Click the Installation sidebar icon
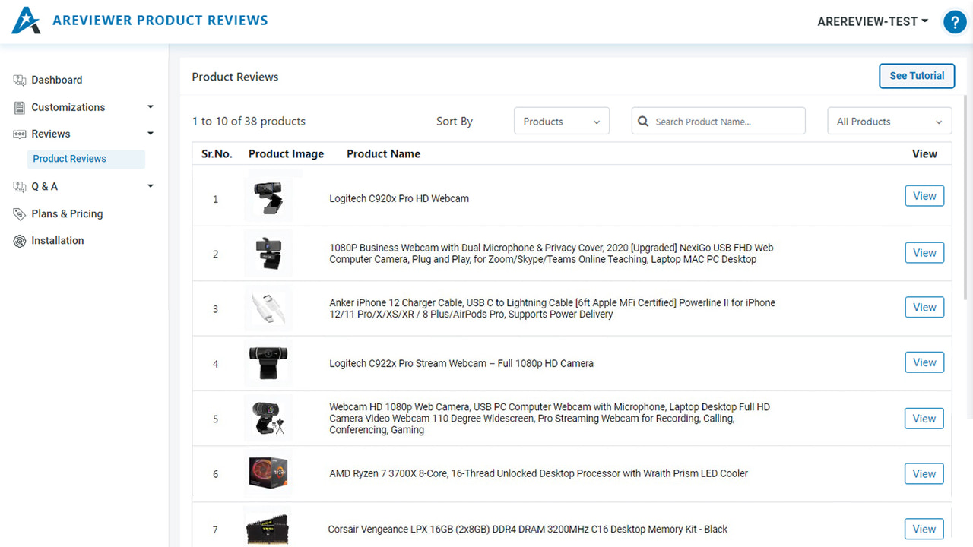The height and width of the screenshot is (547, 973). [18, 240]
